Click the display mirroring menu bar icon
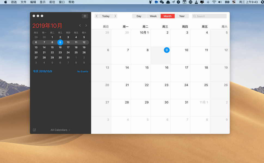The image size is (264, 163). 202,2
